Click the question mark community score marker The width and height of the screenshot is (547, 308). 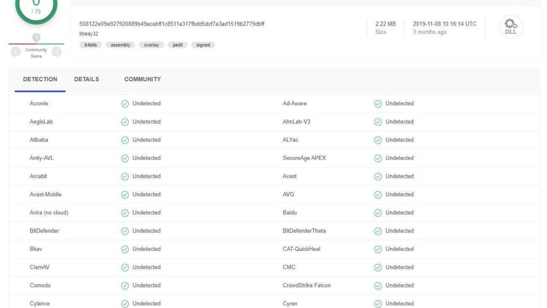coord(36,38)
